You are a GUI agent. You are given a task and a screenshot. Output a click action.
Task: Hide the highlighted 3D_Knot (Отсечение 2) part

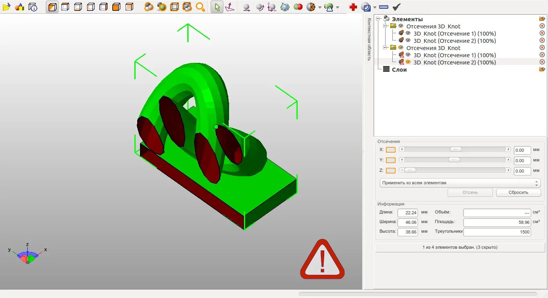(x=408, y=62)
